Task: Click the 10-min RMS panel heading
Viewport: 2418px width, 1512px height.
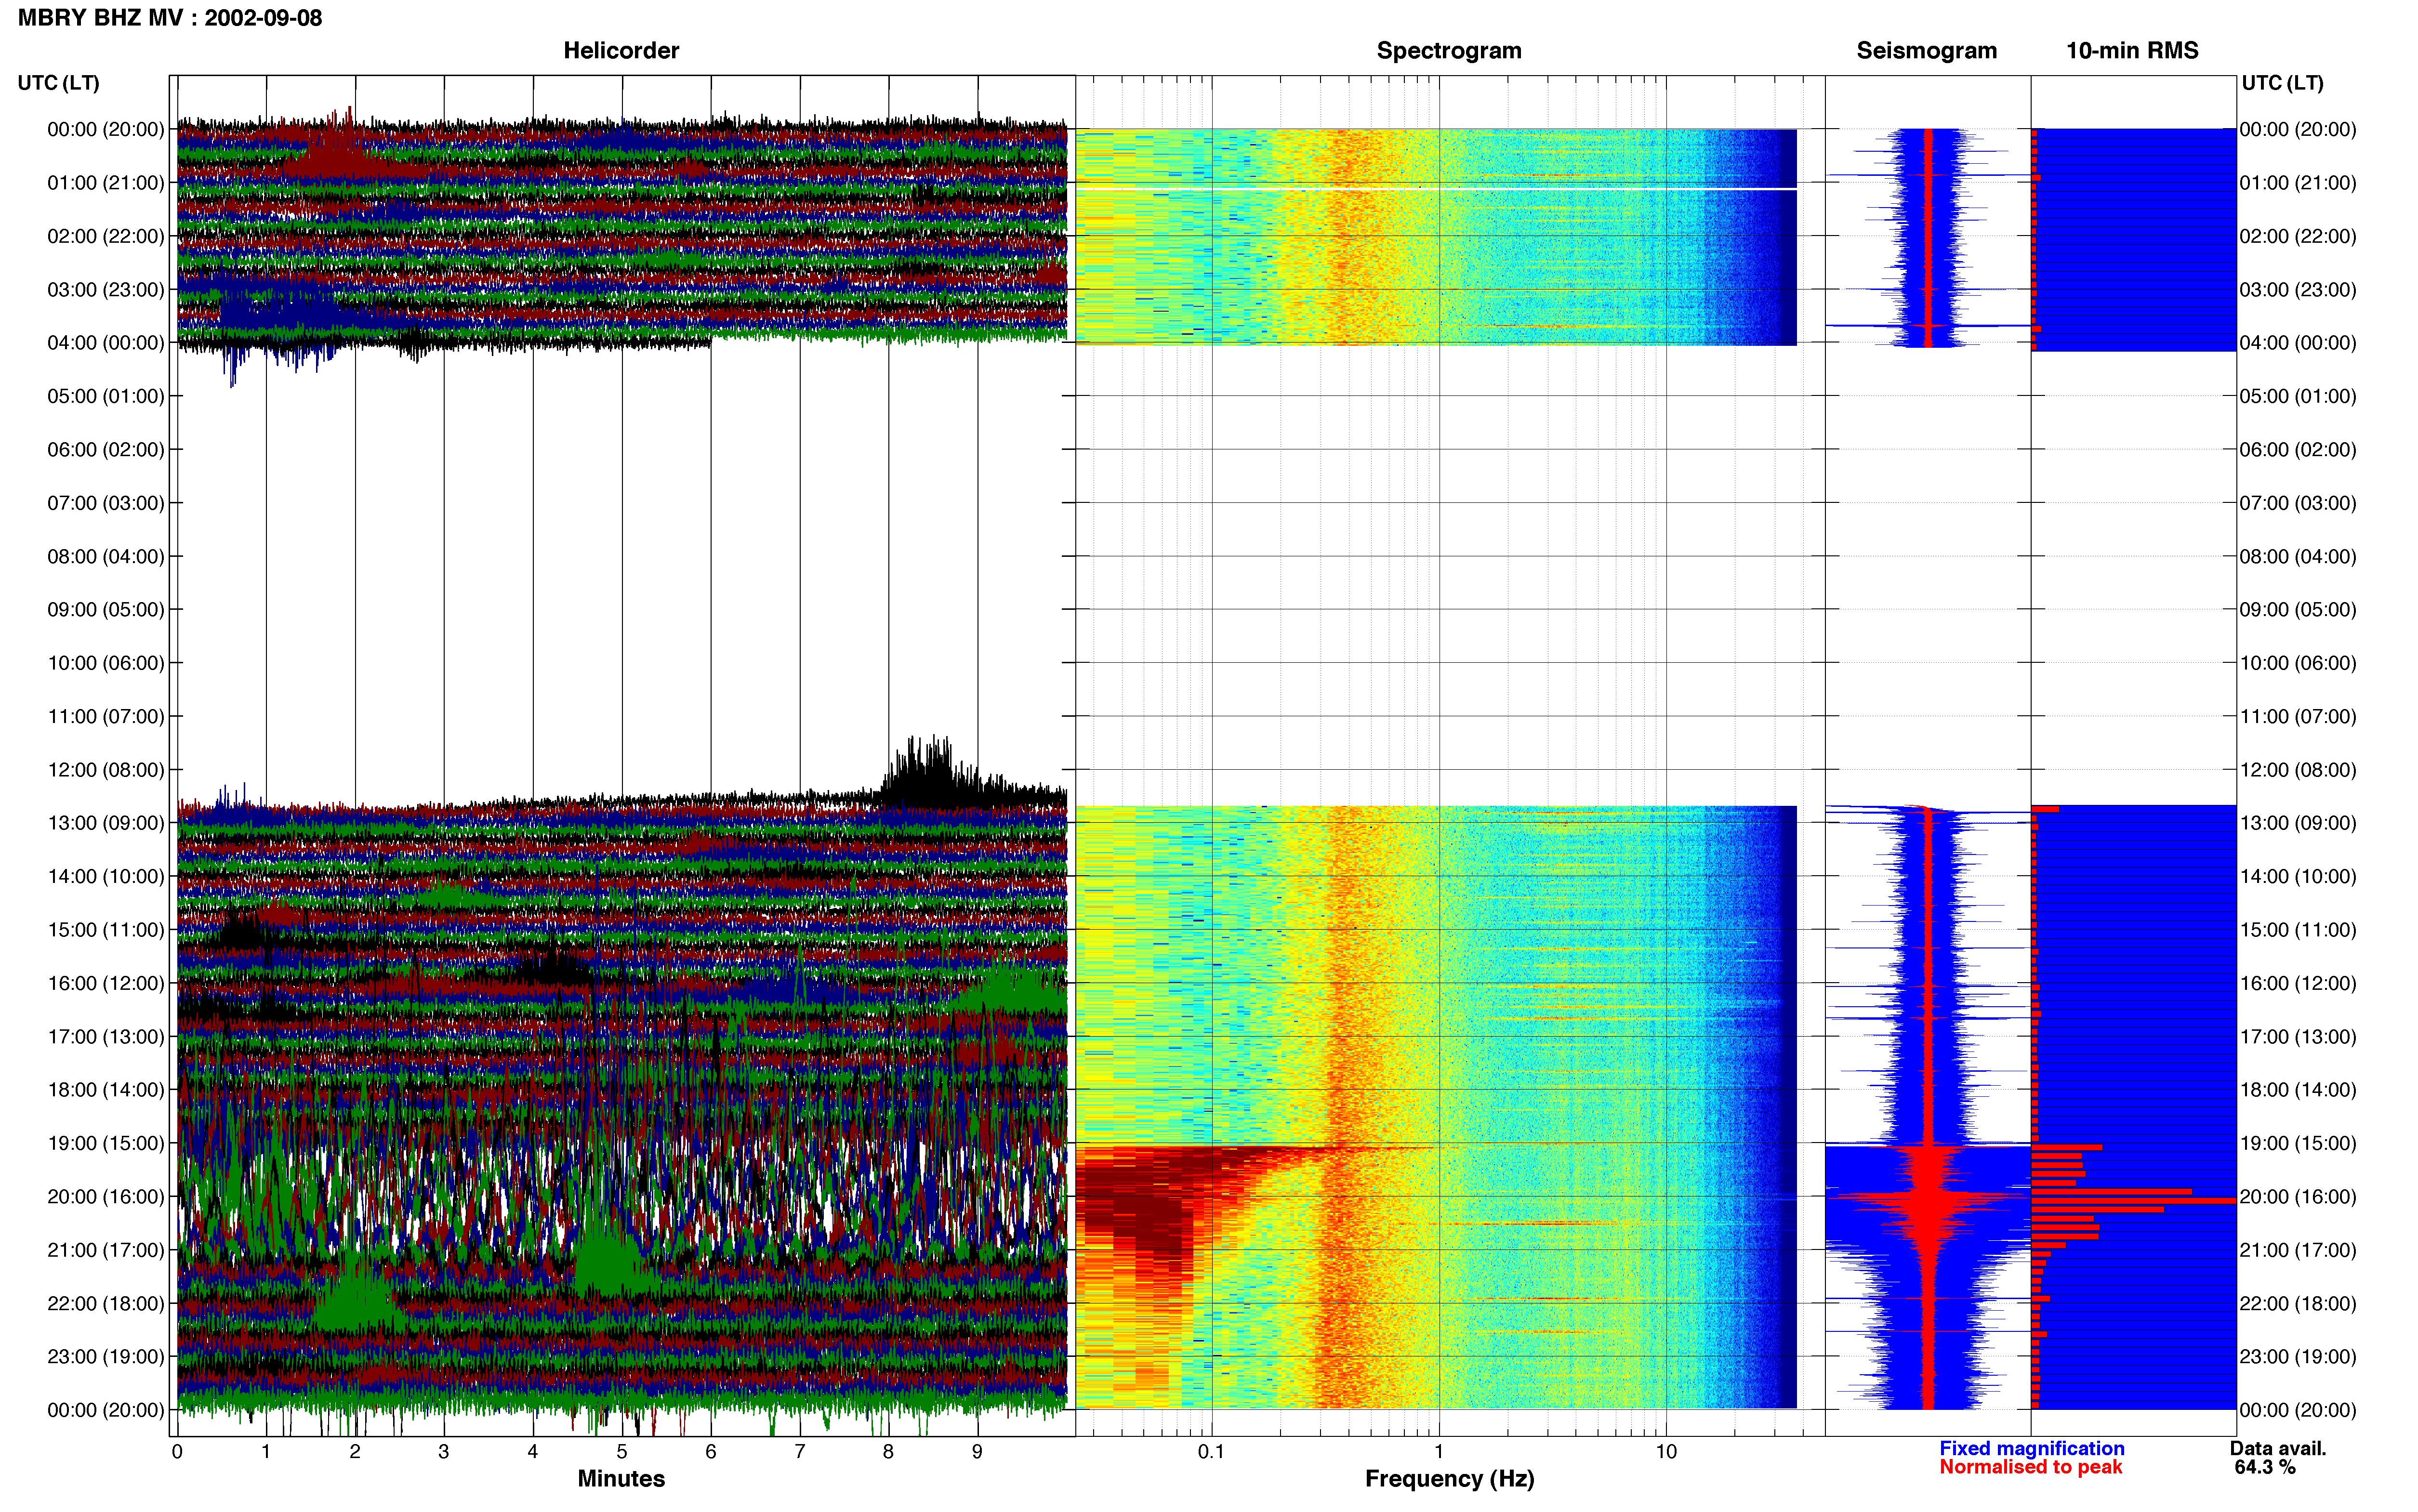Action: (2132, 50)
